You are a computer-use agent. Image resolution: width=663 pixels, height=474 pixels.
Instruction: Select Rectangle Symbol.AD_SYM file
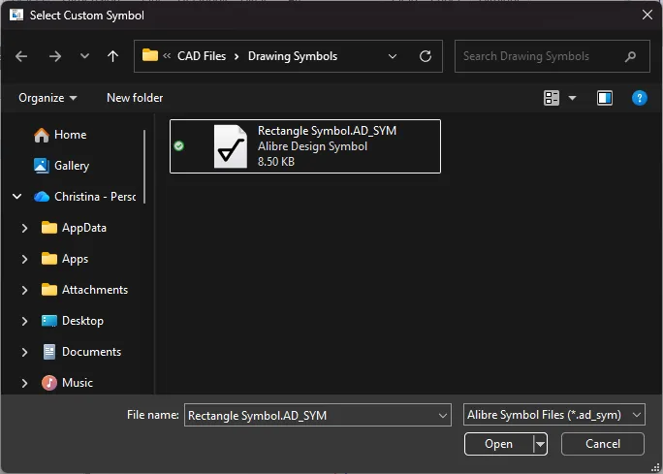click(305, 146)
